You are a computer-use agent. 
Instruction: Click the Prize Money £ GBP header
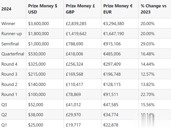(80, 9)
